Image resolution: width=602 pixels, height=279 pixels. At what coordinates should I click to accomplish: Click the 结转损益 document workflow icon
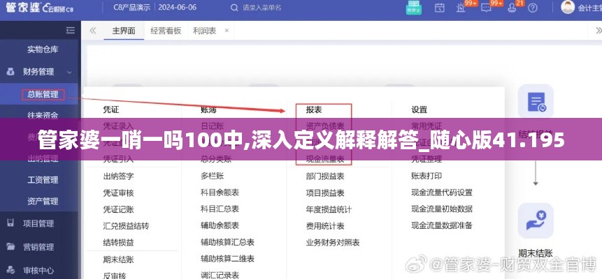(536, 102)
